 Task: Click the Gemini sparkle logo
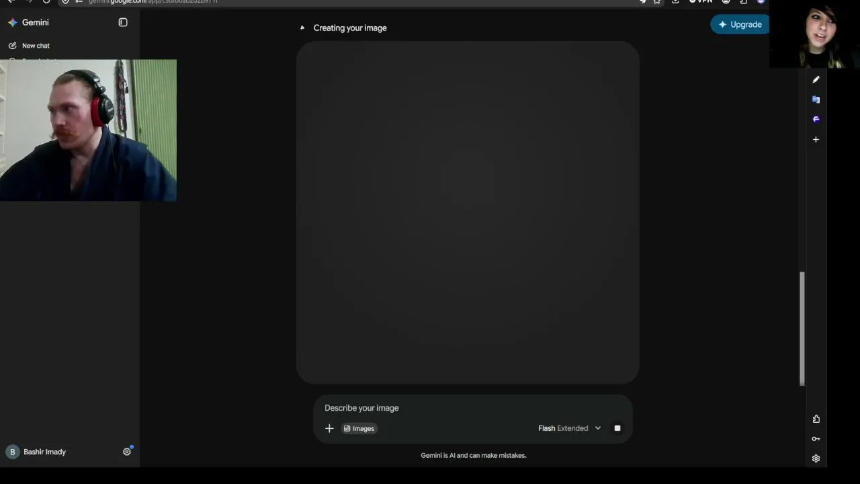(x=13, y=22)
